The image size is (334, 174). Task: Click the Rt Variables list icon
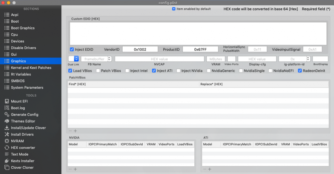7,74
